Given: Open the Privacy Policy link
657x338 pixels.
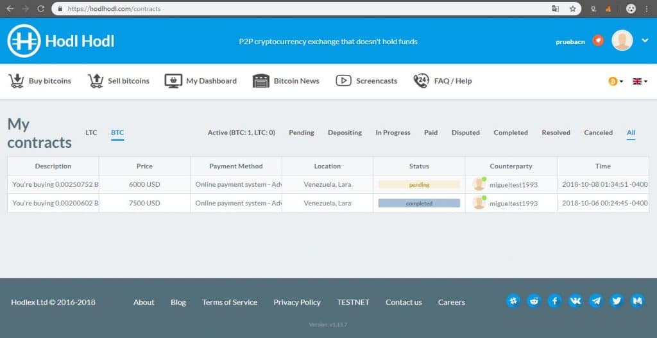Looking at the screenshot, I should [x=297, y=302].
